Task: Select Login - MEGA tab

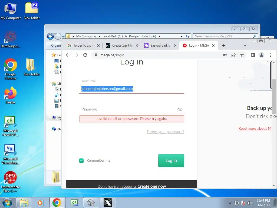Action: (x=199, y=45)
